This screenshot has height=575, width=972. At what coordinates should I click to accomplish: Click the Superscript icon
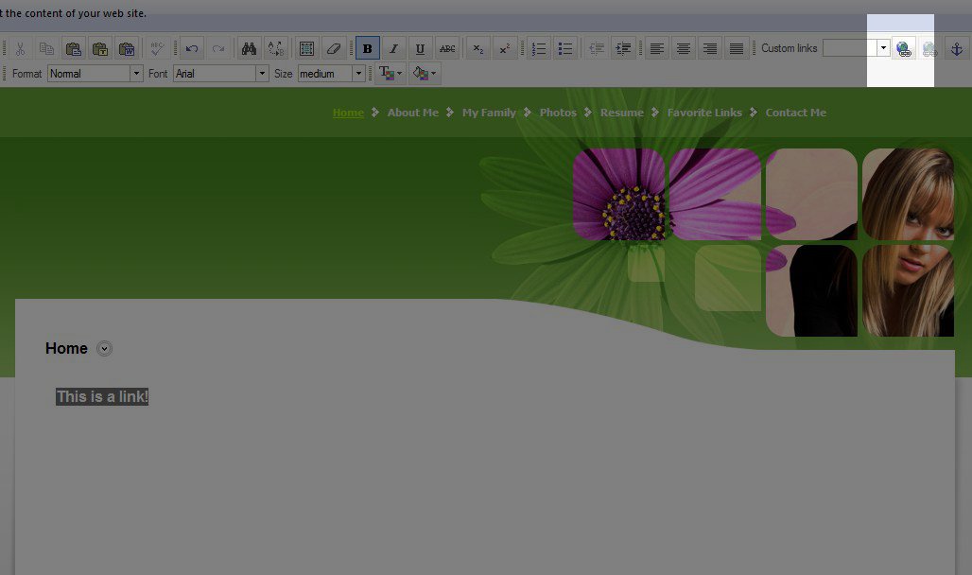(x=505, y=48)
